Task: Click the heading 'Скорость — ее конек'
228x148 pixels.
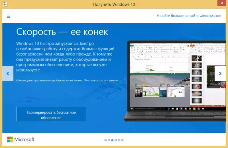Action: (x=62, y=32)
